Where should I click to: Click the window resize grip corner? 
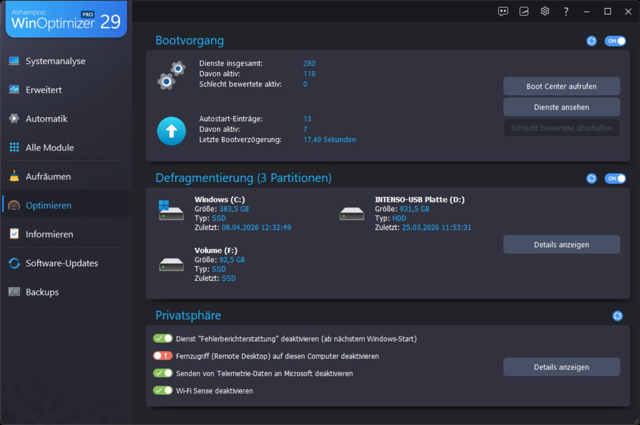click(636, 421)
